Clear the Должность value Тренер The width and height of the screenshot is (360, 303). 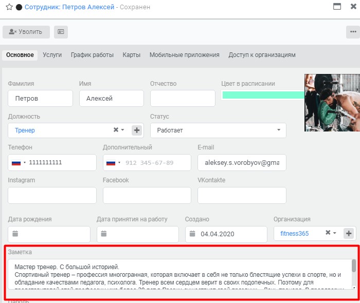(116, 130)
